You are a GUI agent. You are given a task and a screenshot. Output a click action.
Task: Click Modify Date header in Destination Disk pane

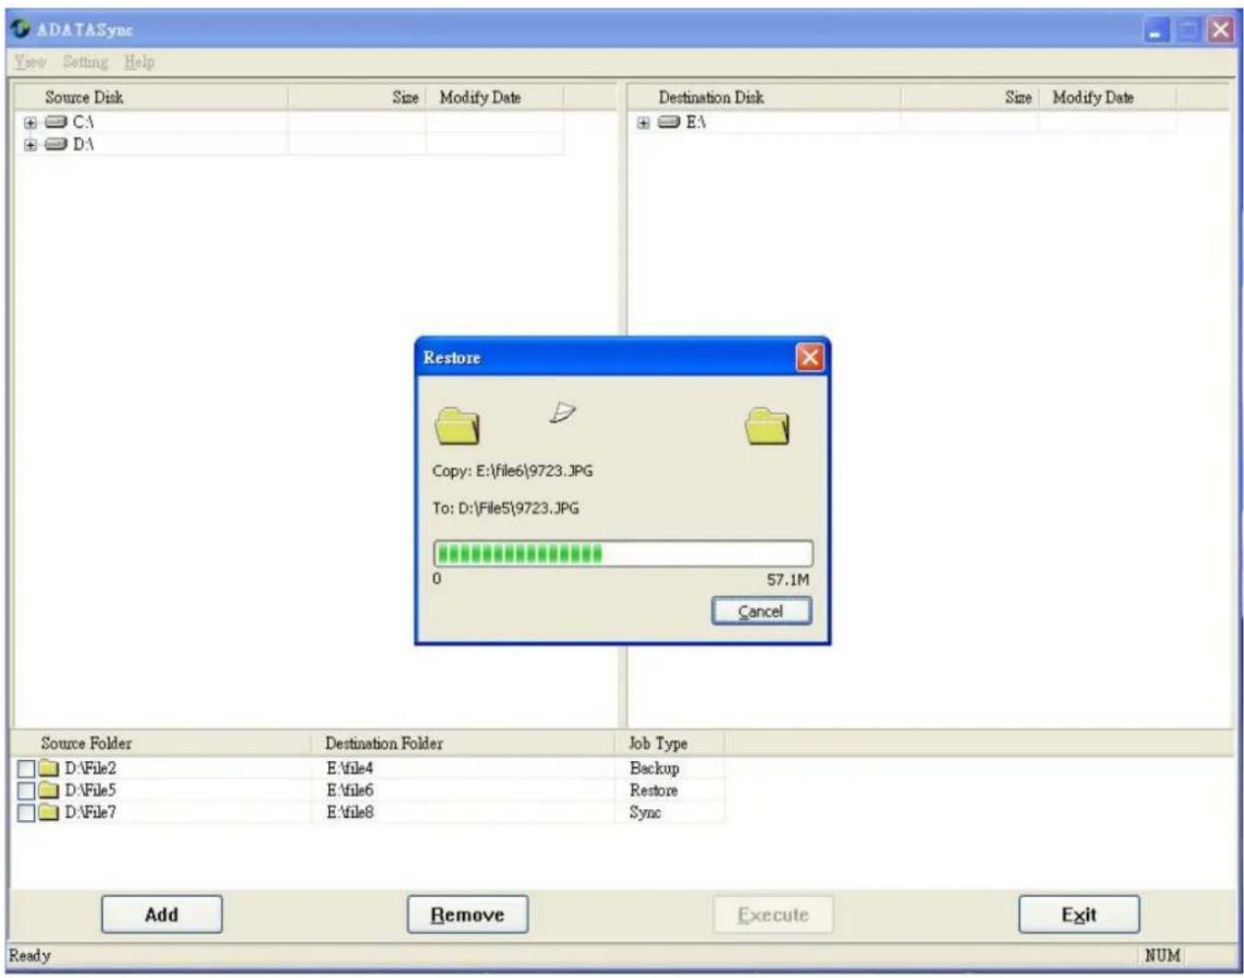point(1107,97)
